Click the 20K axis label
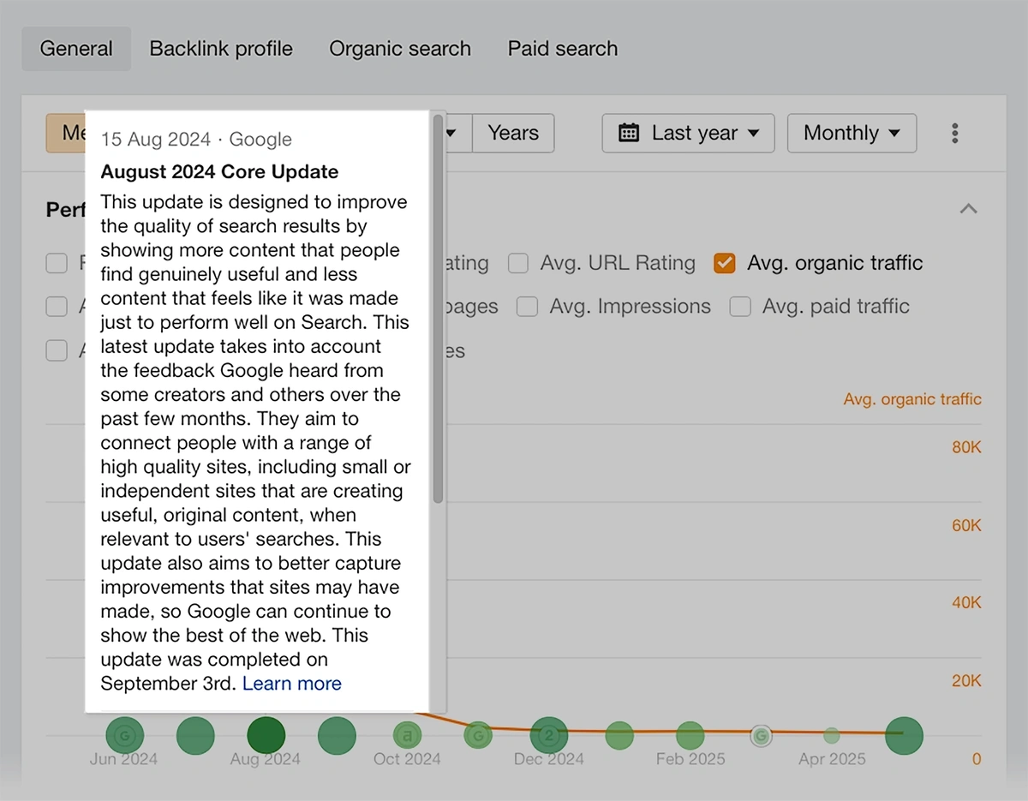This screenshot has width=1028, height=801. pos(966,681)
